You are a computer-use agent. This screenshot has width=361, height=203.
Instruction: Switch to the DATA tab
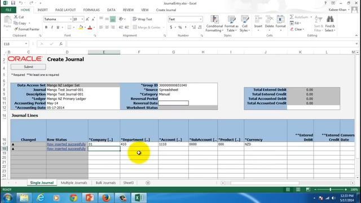tap(111, 10)
